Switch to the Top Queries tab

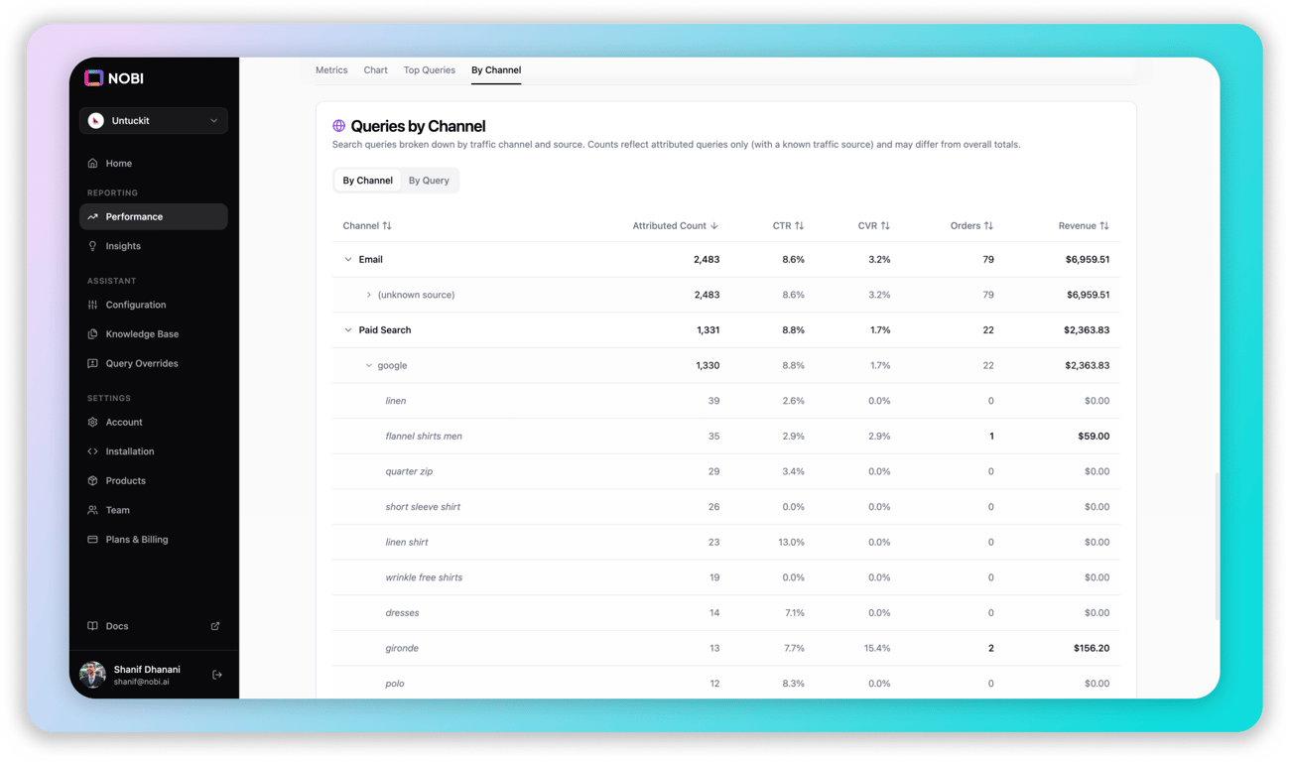(429, 69)
